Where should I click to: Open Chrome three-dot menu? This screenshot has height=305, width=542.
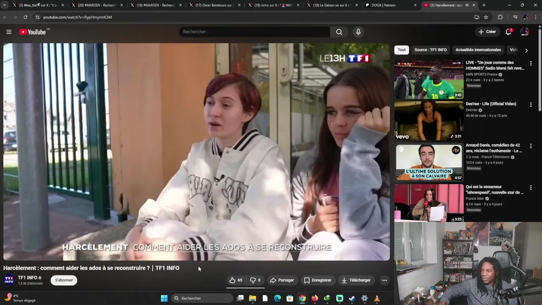coord(536,17)
